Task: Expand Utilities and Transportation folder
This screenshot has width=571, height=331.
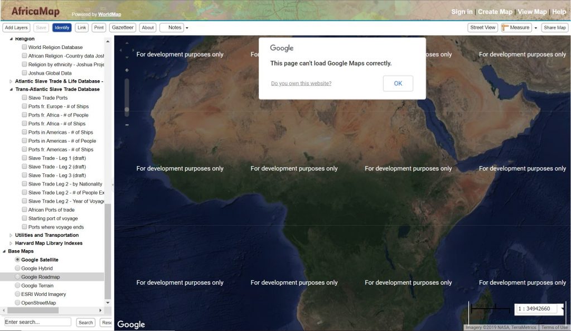Action: [x=11, y=235]
